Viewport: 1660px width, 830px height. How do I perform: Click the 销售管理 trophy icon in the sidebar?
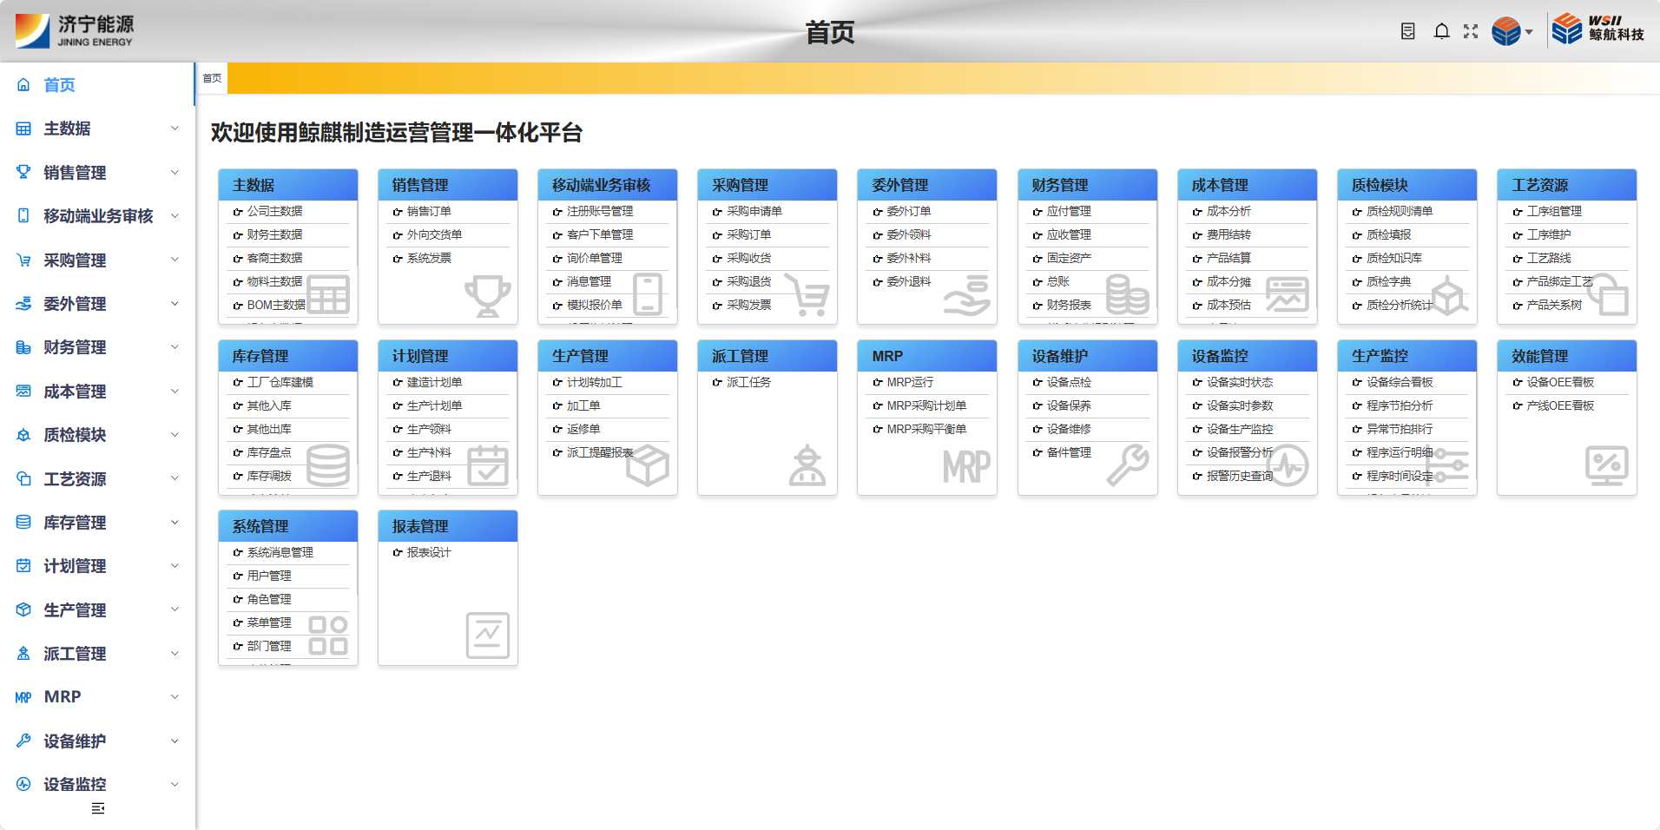tap(23, 172)
